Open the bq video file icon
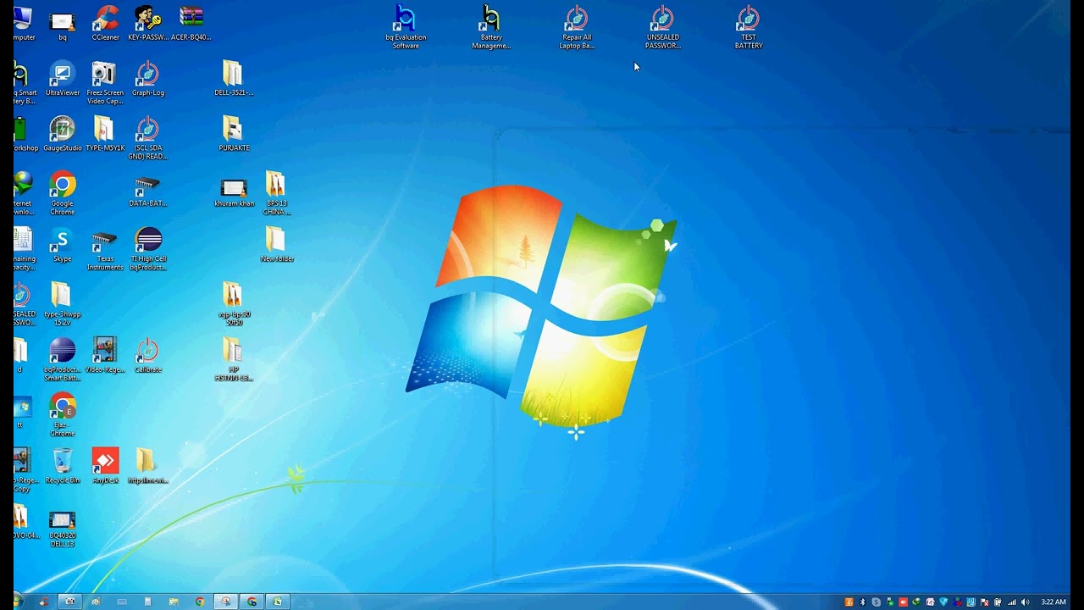Image resolution: width=1084 pixels, height=610 pixels. 62,25
